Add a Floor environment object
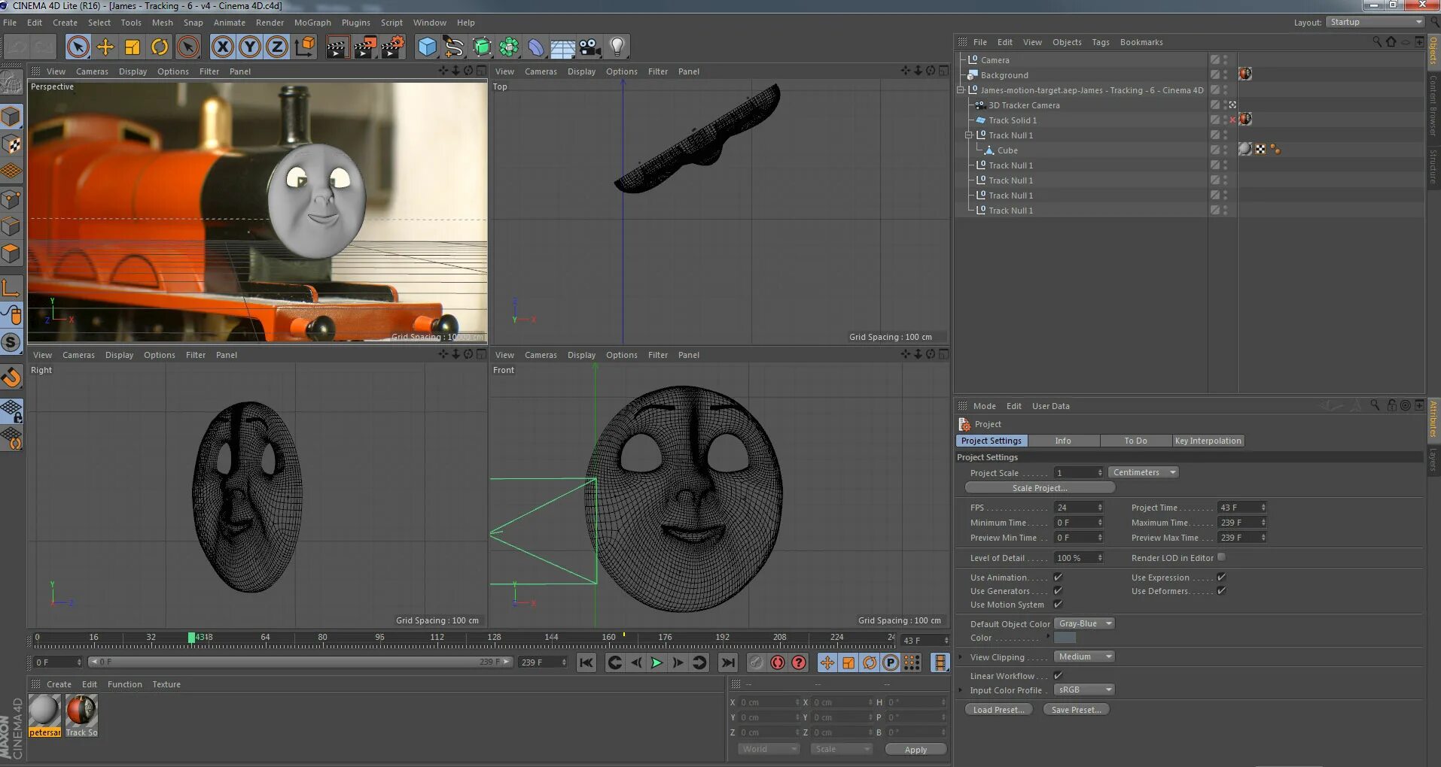This screenshot has width=1441, height=767. (562, 47)
